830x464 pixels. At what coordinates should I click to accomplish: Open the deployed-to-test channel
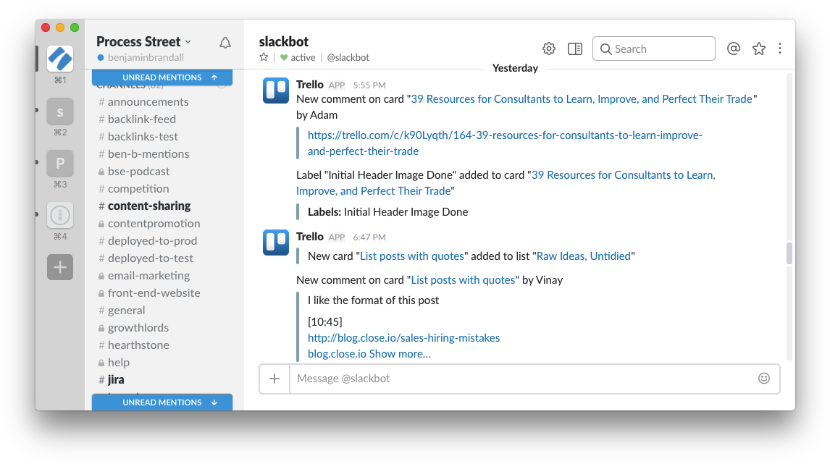(146, 258)
